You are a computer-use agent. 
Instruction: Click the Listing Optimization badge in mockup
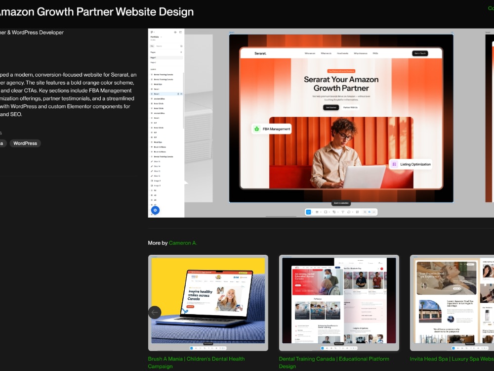[x=411, y=164]
